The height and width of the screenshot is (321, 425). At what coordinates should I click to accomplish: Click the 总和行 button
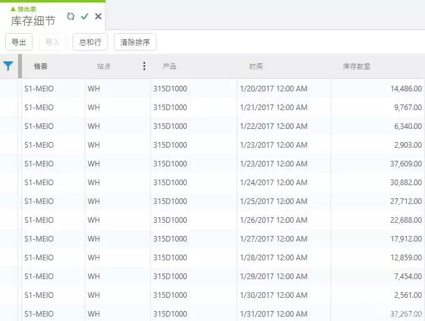click(x=90, y=42)
